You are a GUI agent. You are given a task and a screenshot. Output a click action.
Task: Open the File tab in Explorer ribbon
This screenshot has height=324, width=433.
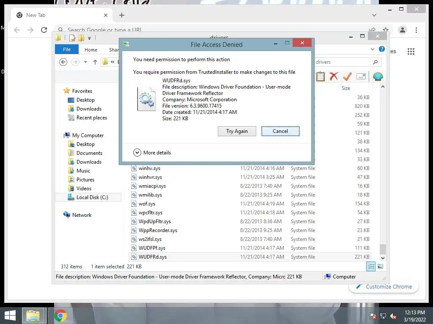click(67, 49)
